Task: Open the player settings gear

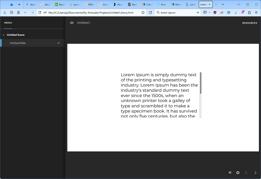Action: [x=238, y=172]
